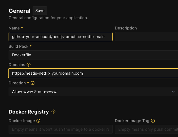This screenshot has width=178, height=137.
Task: Click the info icon beside Docker Image
Action: click(x=38, y=121)
